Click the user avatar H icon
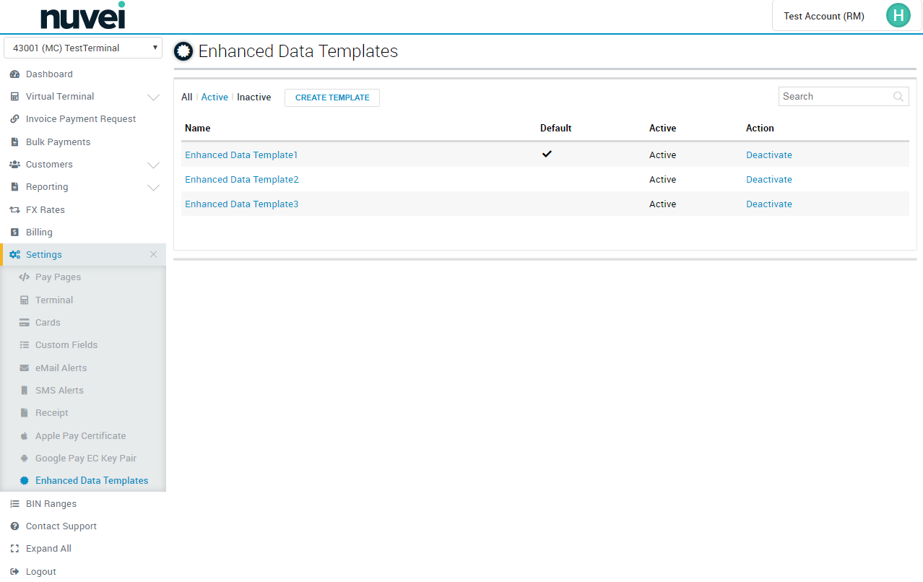The height and width of the screenshot is (582, 923). pyautogui.click(x=898, y=15)
